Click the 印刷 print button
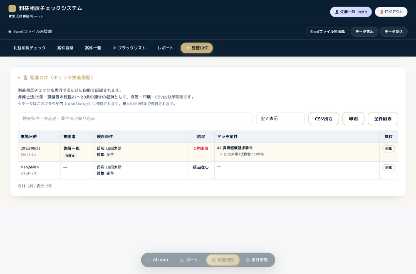Screen dimensions: 416x274 pos(353,118)
